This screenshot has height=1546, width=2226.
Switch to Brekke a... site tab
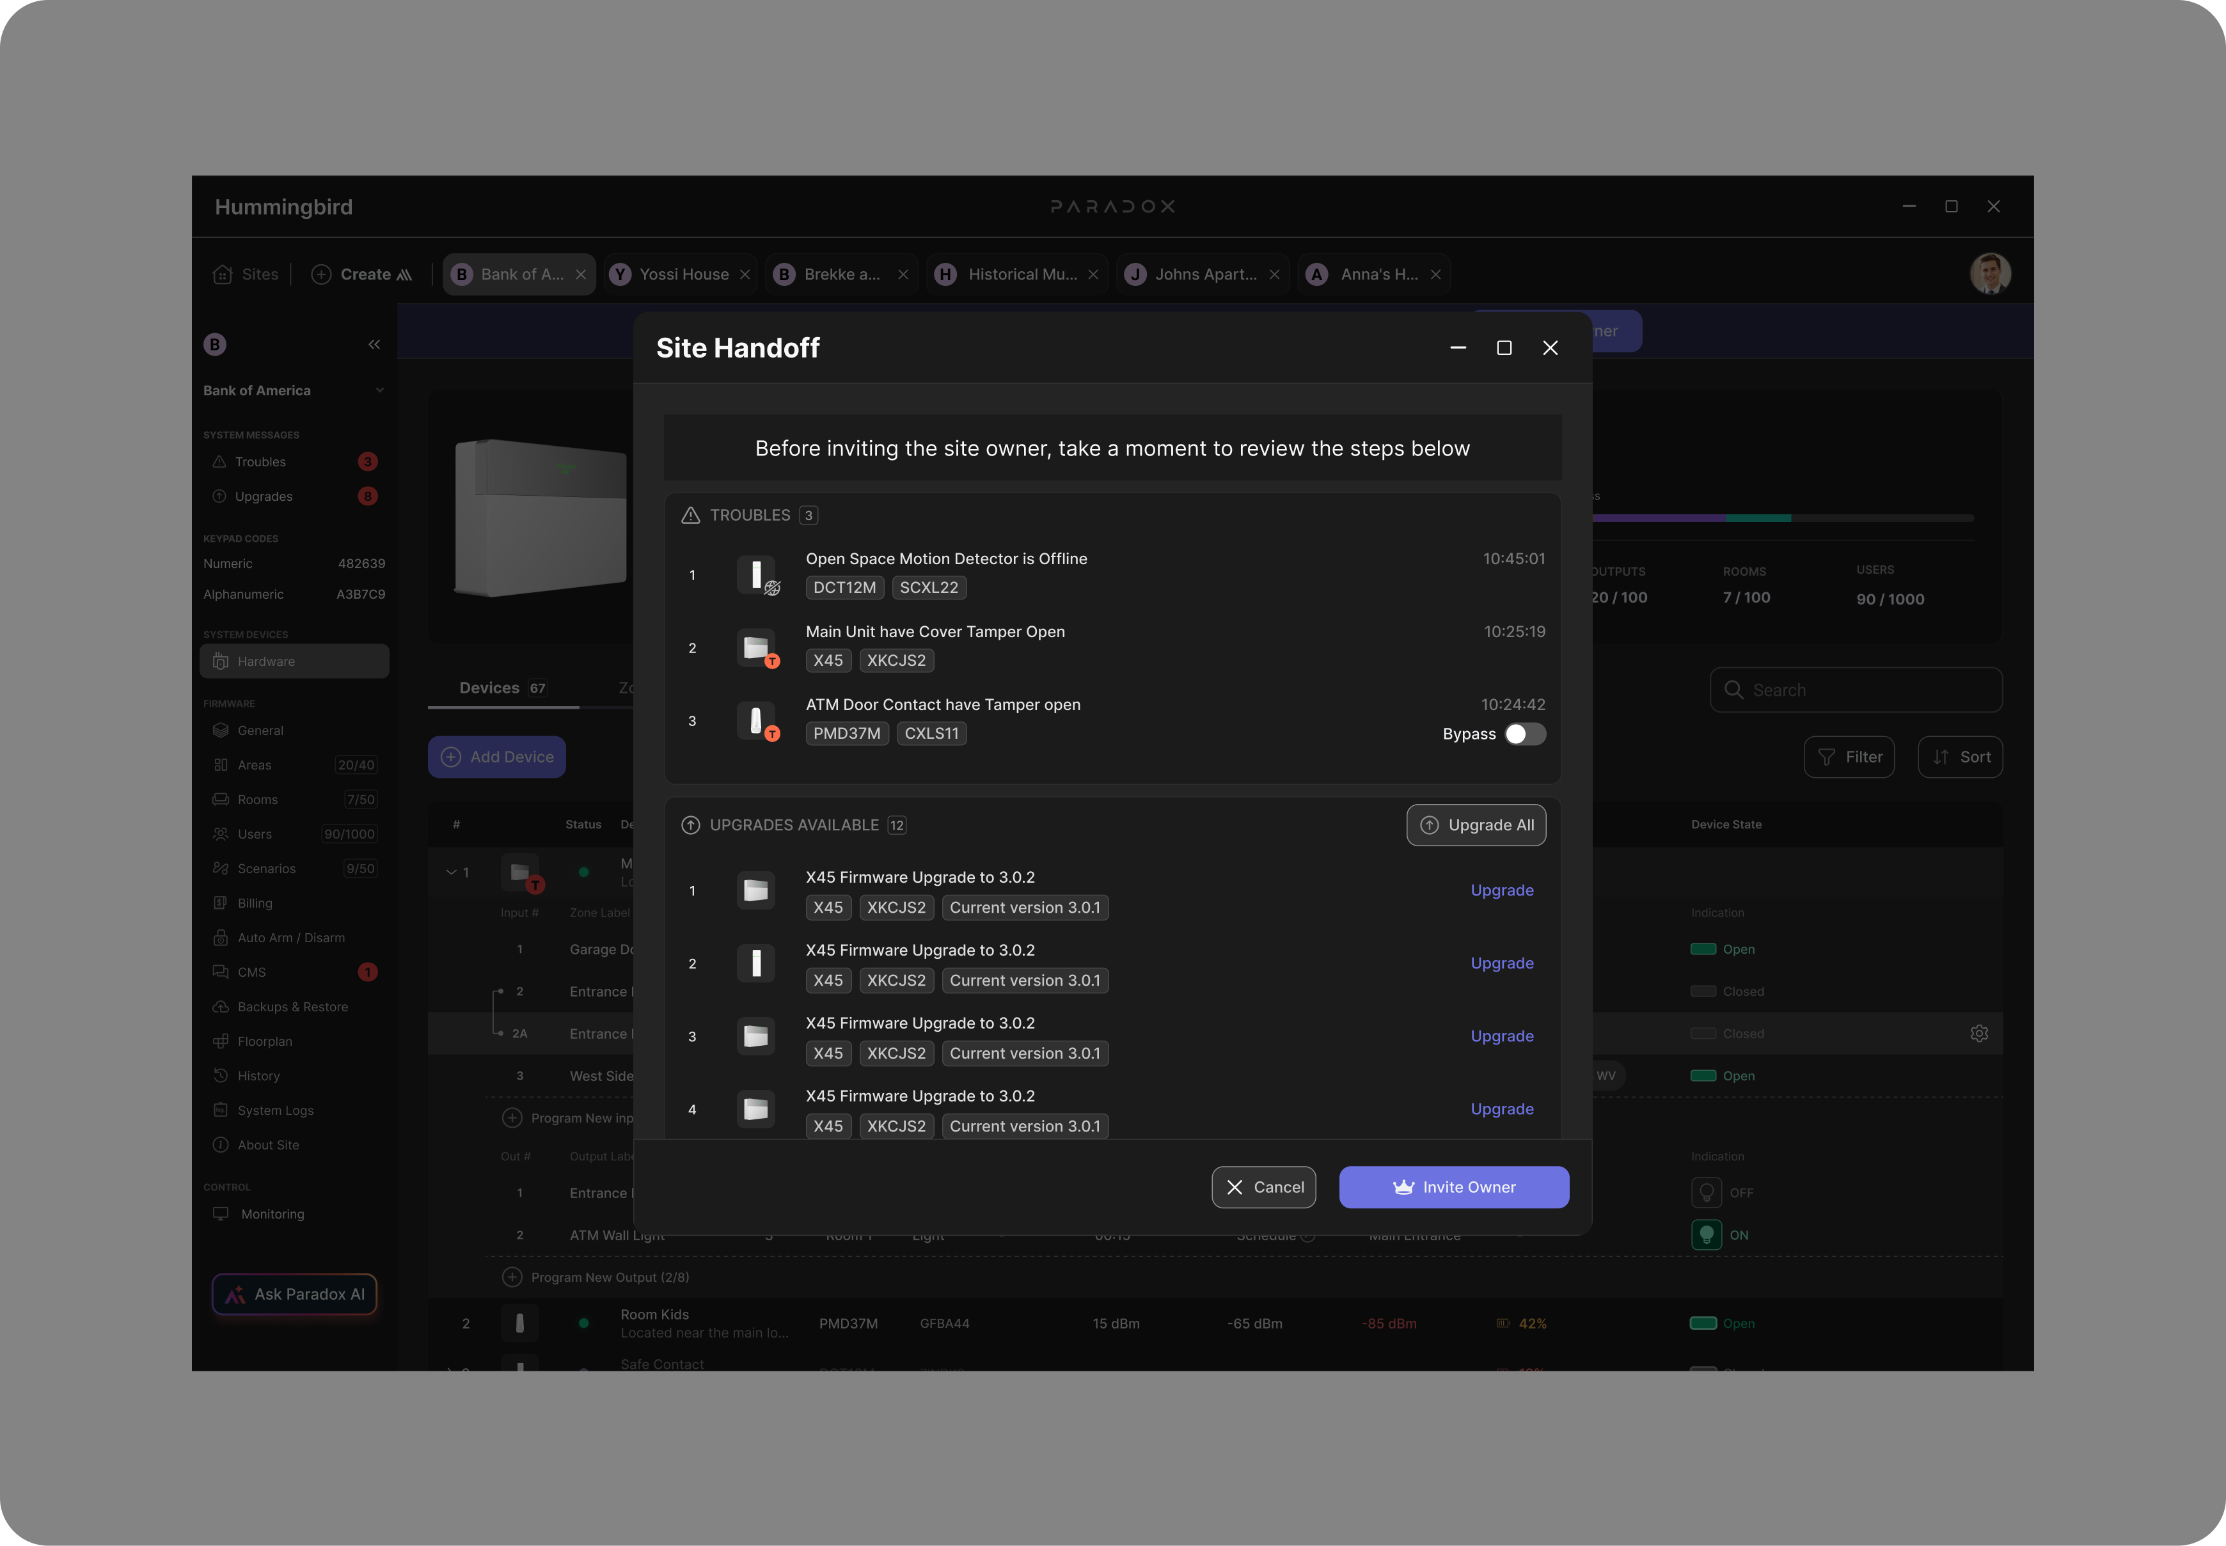click(842, 274)
